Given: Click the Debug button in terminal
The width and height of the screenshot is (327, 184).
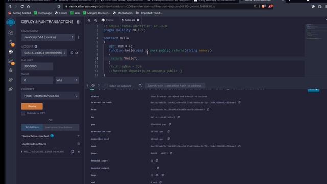Looking at the screenshot, I should tap(313, 90).
